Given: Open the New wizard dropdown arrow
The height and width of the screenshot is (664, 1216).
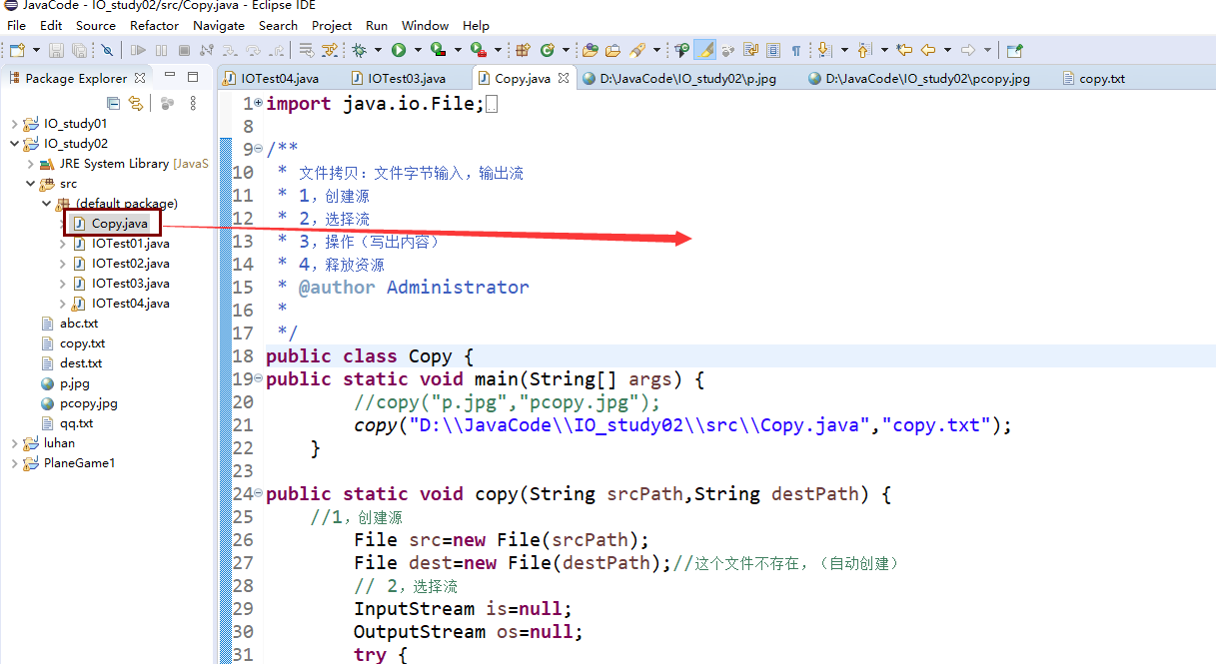Looking at the screenshot, I should (x=37, y=50).
